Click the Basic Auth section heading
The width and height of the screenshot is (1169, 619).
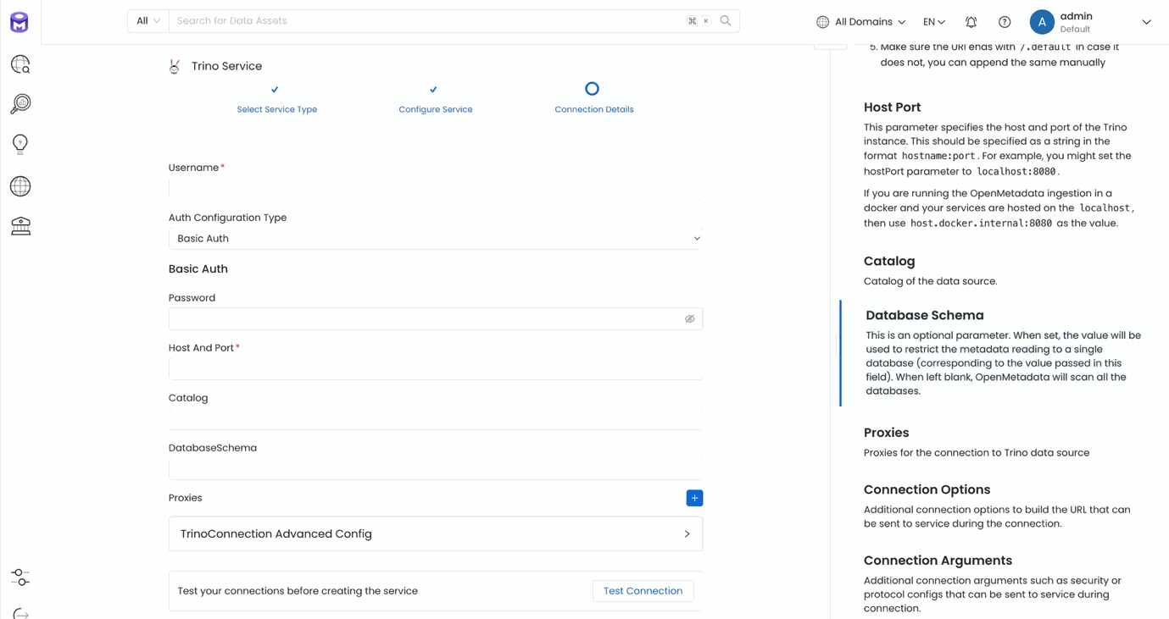click(x=198, y=269)
